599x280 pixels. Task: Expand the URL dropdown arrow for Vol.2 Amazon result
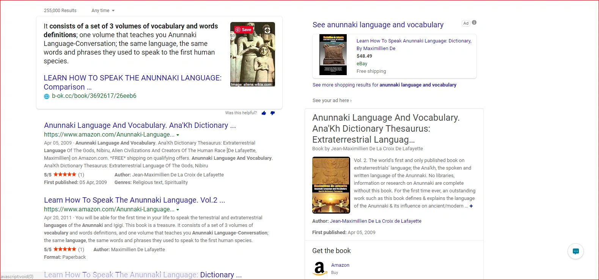(178, 210)
